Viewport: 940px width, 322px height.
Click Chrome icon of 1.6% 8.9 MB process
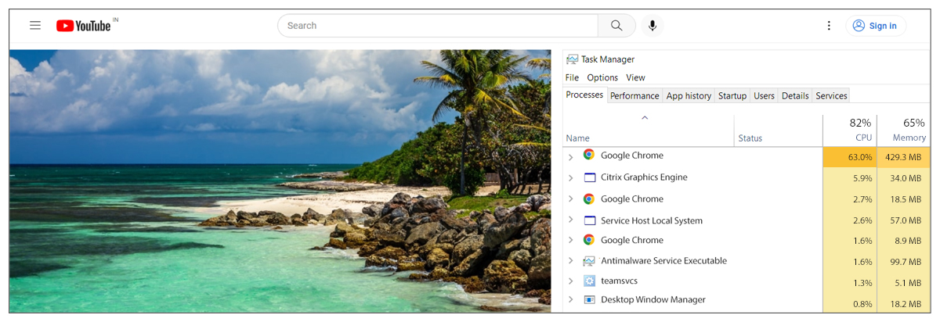tap(589, 240)
